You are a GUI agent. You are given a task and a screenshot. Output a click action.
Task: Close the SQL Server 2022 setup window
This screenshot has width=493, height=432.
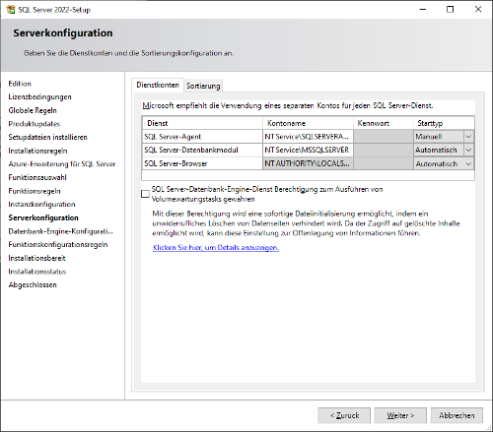478,9
